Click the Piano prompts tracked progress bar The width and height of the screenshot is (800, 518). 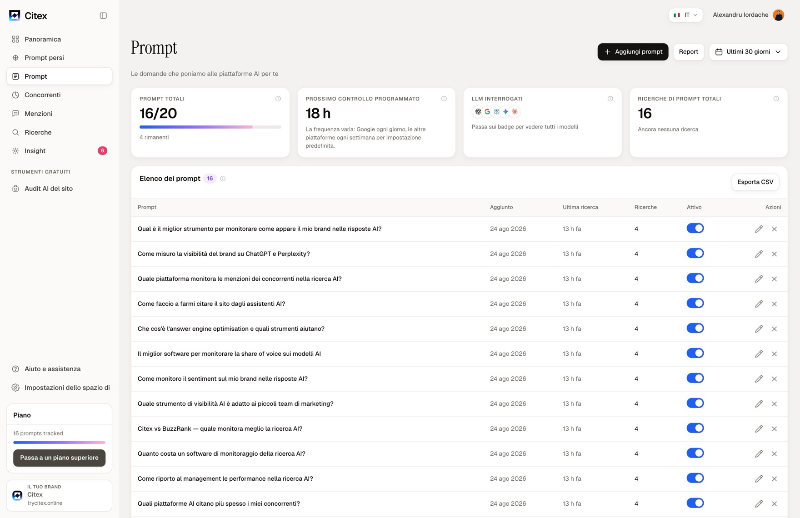59,442
